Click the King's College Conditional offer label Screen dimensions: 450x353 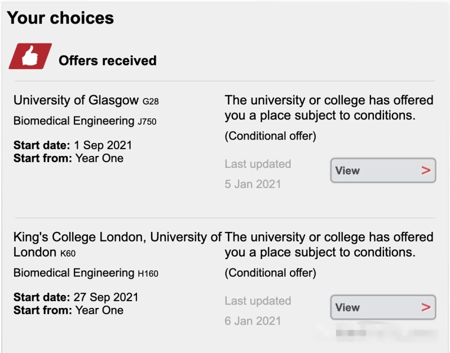pos(270,273)
